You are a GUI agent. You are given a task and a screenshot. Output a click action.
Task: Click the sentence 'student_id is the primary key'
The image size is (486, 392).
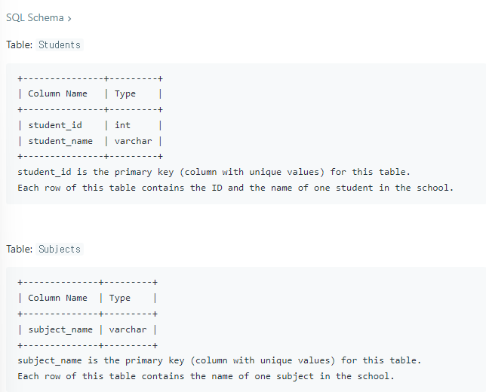[214, 172]
